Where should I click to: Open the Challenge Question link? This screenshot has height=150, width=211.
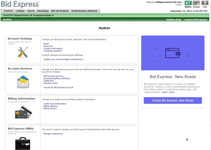coord(53,51)
